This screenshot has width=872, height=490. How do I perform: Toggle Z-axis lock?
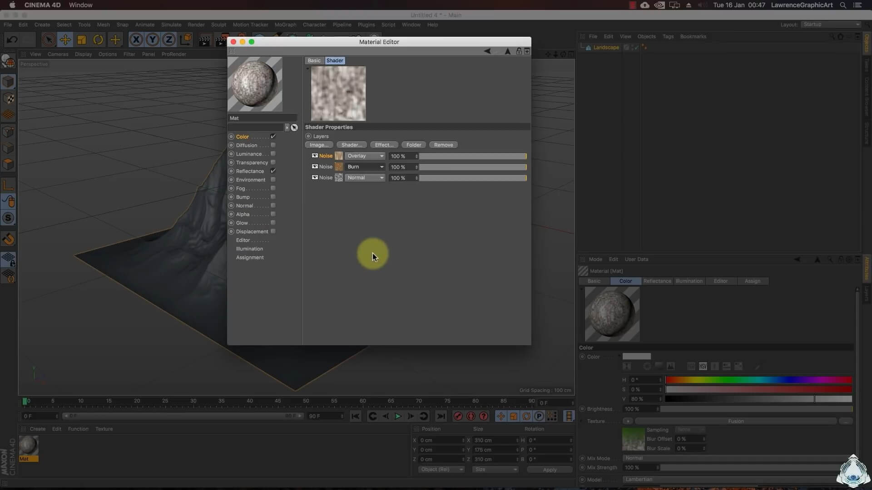tap(169, 40)
